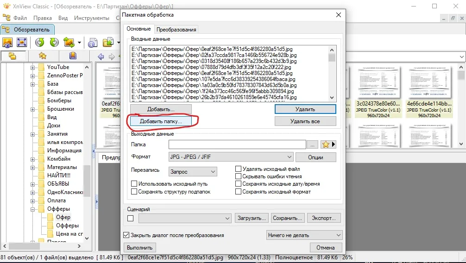The height and width of the screenshot is (263, 466).
Task: Select the Основные tab
Action: (139, 29)
